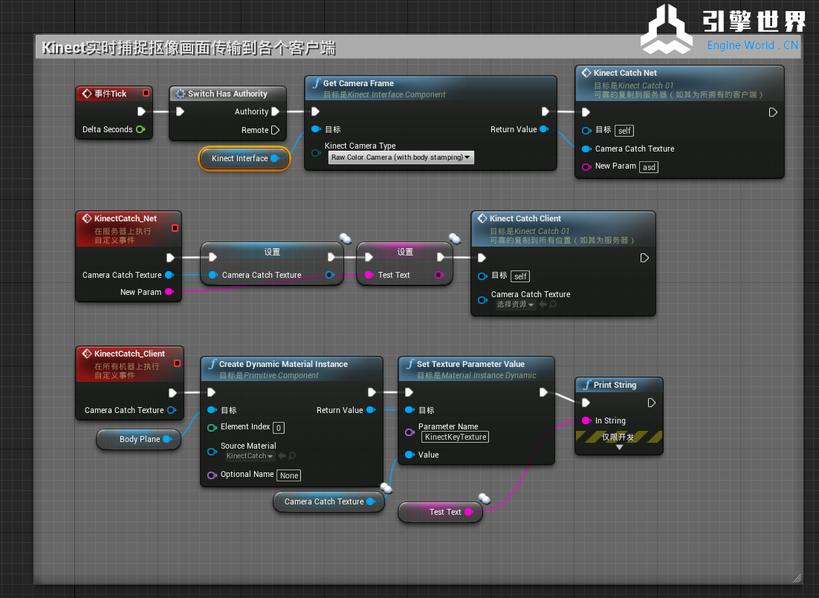Viewport: 819px width, 598px height.
Task: Open the KinectCatch Source Material dropdown
Action: point(250,456)
